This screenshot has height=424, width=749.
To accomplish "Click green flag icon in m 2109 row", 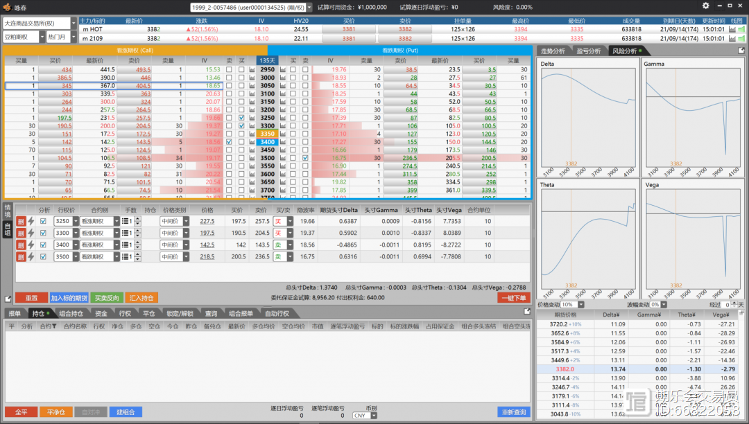I will click(741, 39).
